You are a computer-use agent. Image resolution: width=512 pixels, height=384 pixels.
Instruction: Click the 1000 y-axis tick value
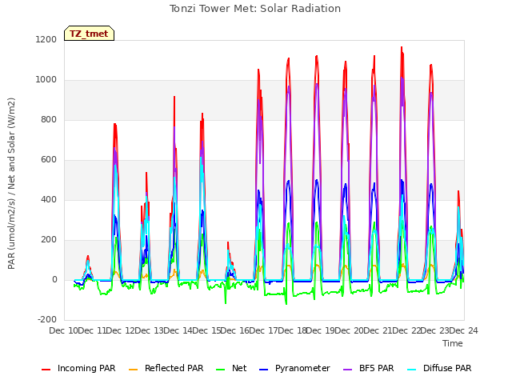click(46, 80)
